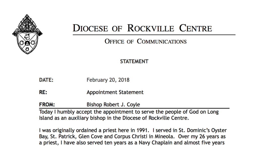Click the Office of Communications subheading

pyautogui.click(x=146, y=42)
